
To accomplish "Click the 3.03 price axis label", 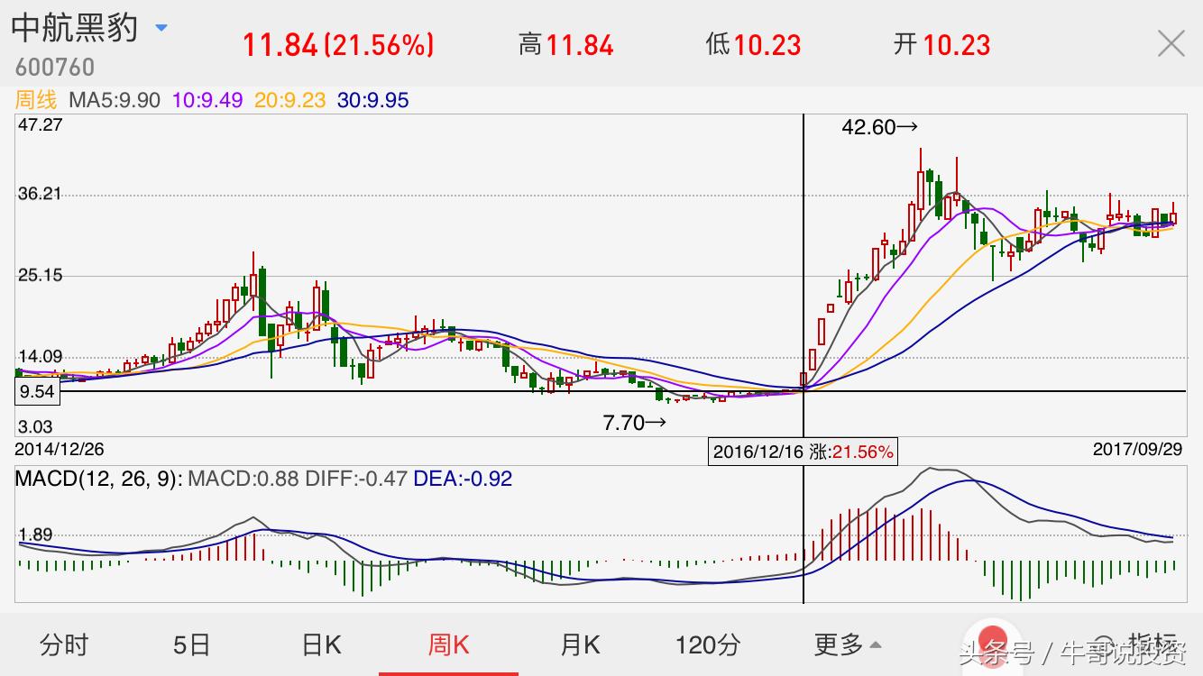I will [x=35, y=427].
